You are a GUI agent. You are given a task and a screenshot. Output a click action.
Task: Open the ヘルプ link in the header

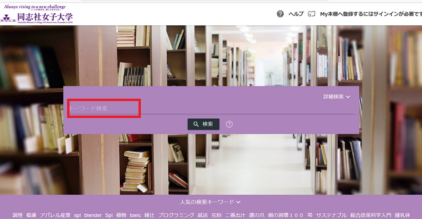pyautogui.click(x=296, y=14)
